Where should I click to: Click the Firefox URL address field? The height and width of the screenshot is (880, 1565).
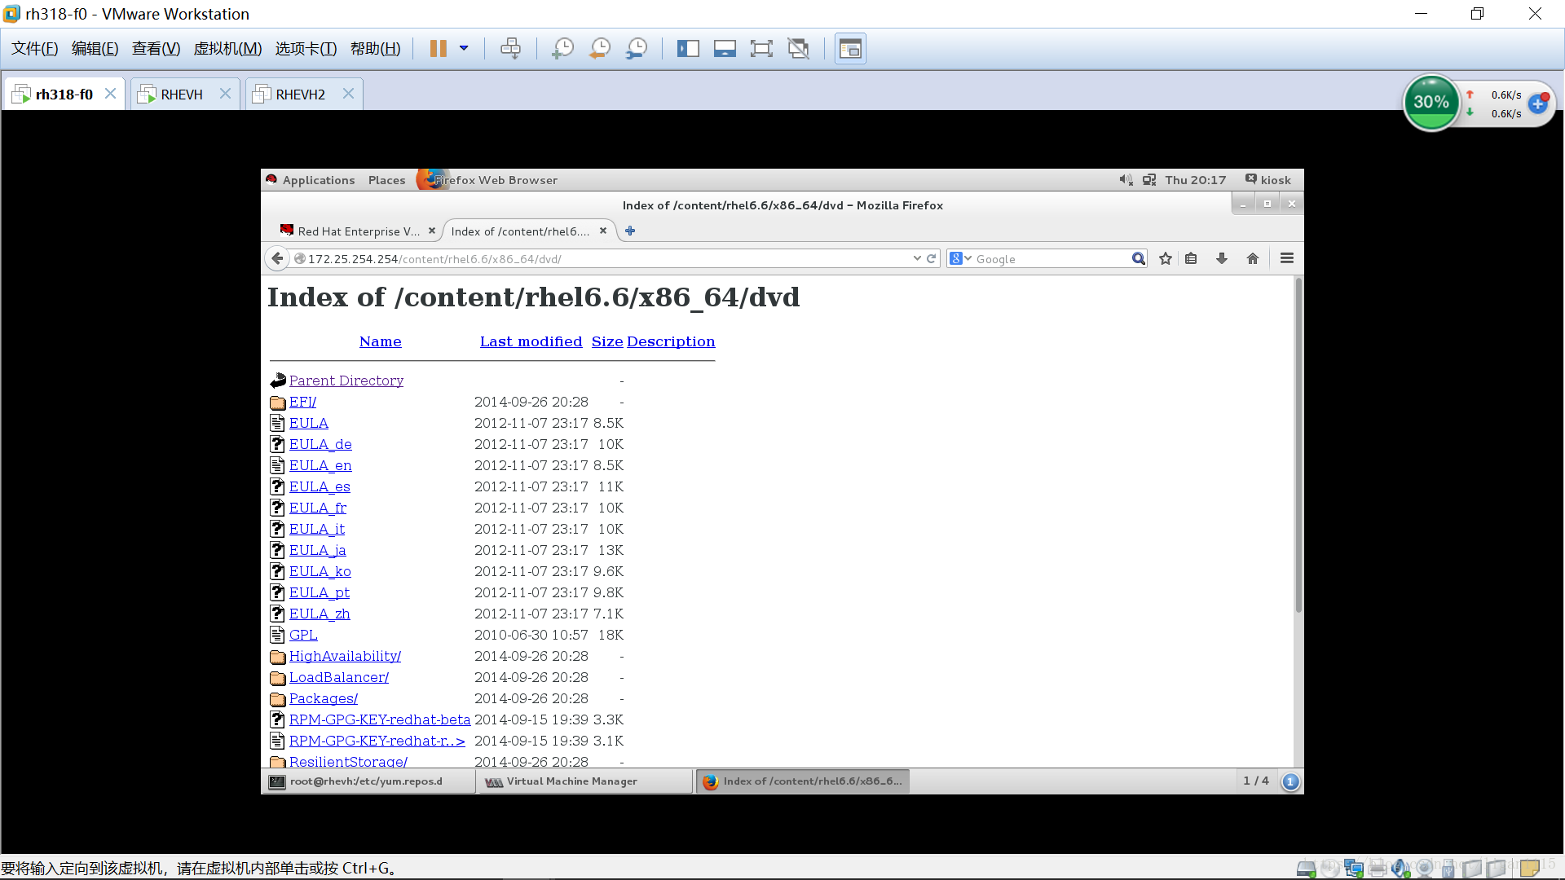(603, 259)
